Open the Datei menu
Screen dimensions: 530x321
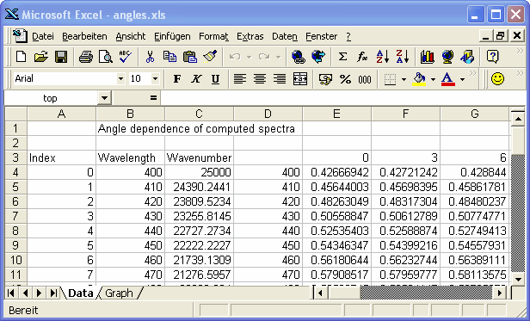43,36
